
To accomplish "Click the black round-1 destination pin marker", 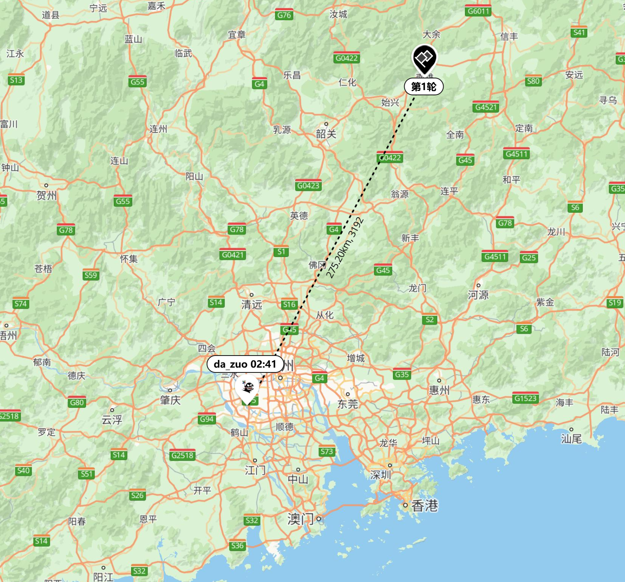I will point(424,60).
